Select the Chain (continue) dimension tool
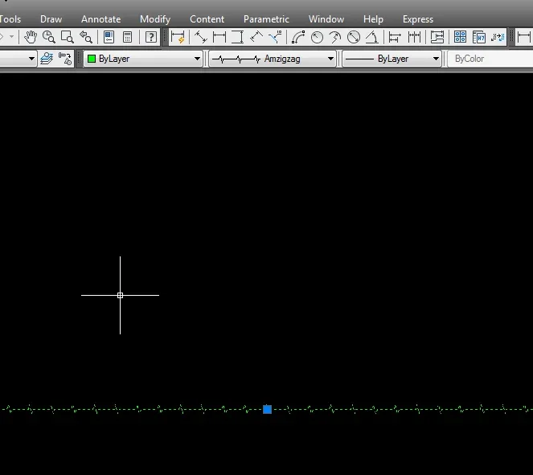This screenshot has width=533, height=475. (414, 37)
